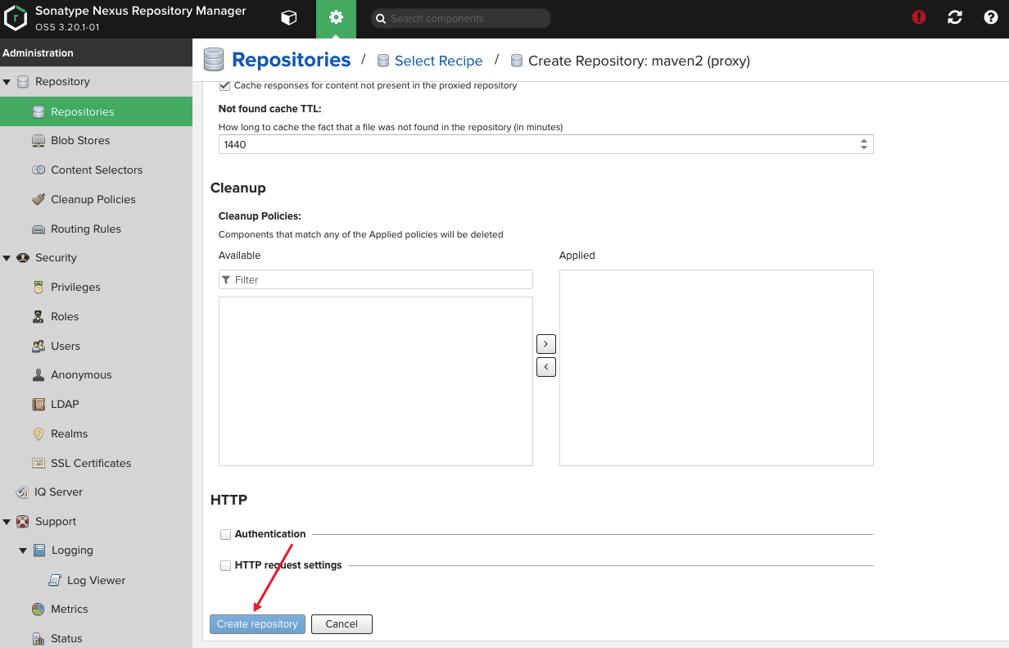Open the Log Viewer menu item
1009x648 pixels.
coord(96,581)
